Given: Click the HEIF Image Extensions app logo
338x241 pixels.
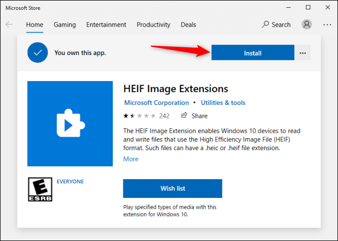Looking at the screenshot, I should click(x=70, y=124).
